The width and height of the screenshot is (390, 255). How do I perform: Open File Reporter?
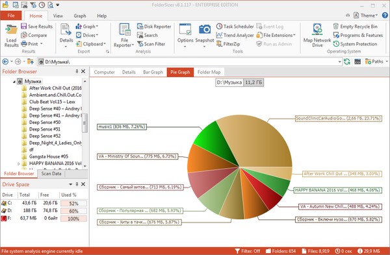(x=124, y=36)
